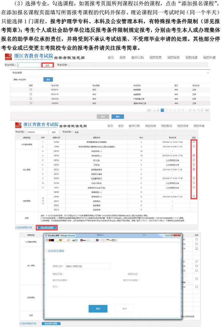Viewport: 223px width, 327px height.
Task: Tick the checkbox for course 12656
Action: tap(194, 146)
